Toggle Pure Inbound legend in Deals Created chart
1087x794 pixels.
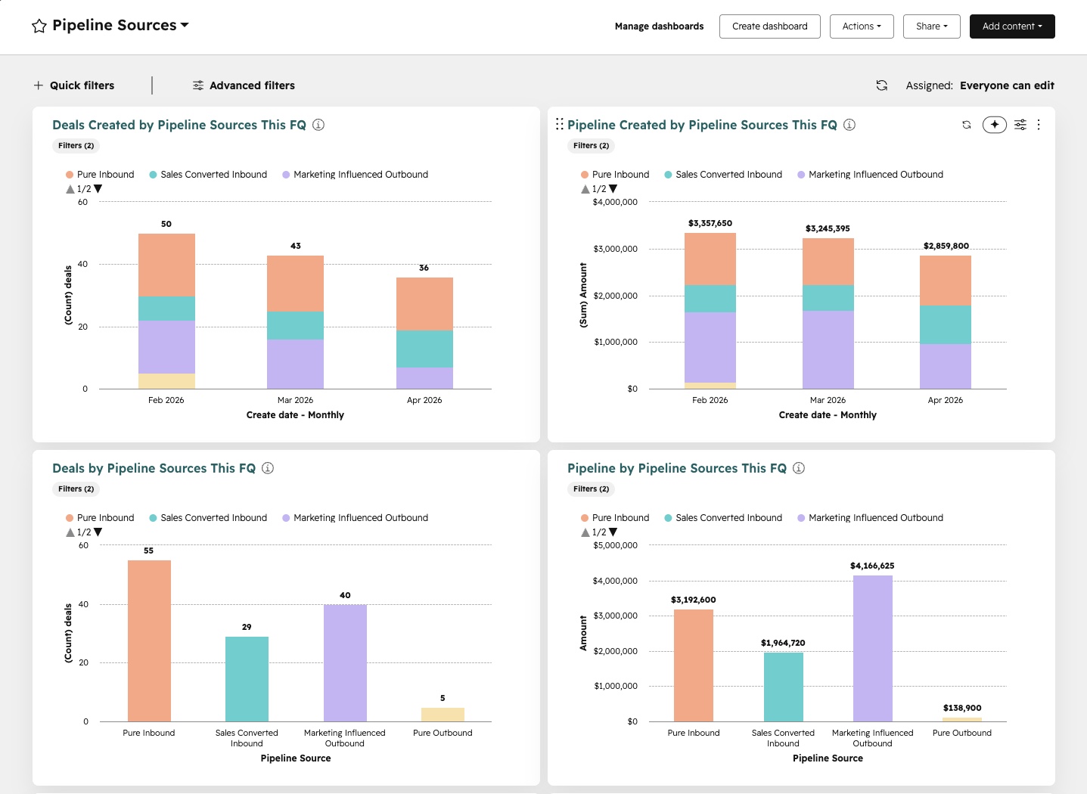[100, 175]
